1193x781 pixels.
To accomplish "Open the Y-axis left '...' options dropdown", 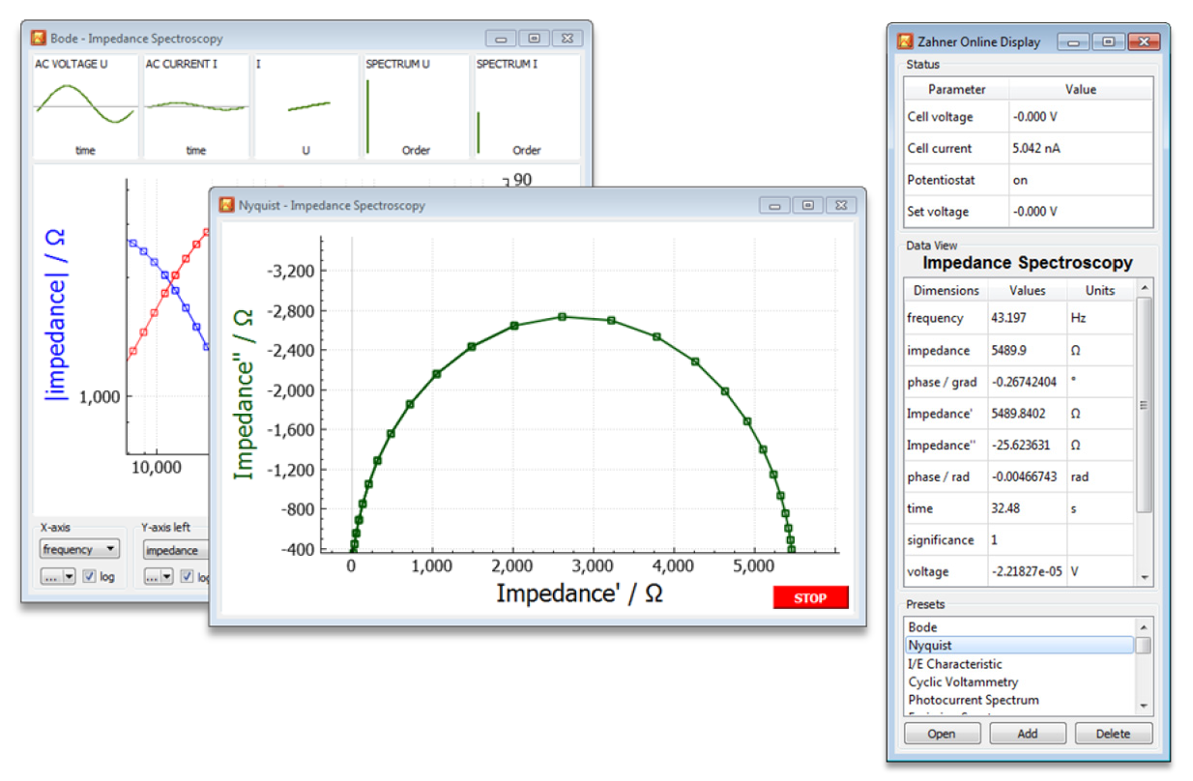I will [x=159, y=576].
